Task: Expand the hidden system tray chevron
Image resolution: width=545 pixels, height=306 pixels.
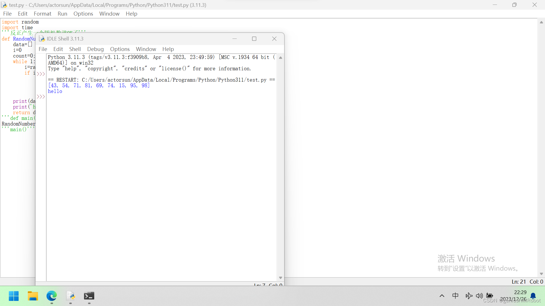Action: pyautogui.click(x=442, y=296)
